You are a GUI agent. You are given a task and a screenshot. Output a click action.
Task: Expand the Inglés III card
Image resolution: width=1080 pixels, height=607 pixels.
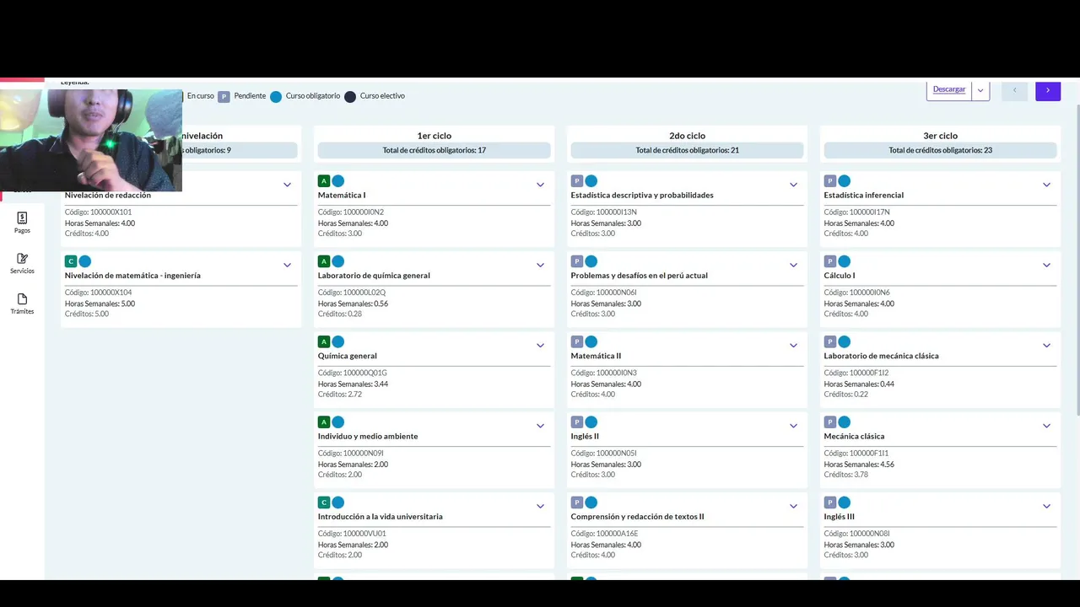pos(1046,506)
